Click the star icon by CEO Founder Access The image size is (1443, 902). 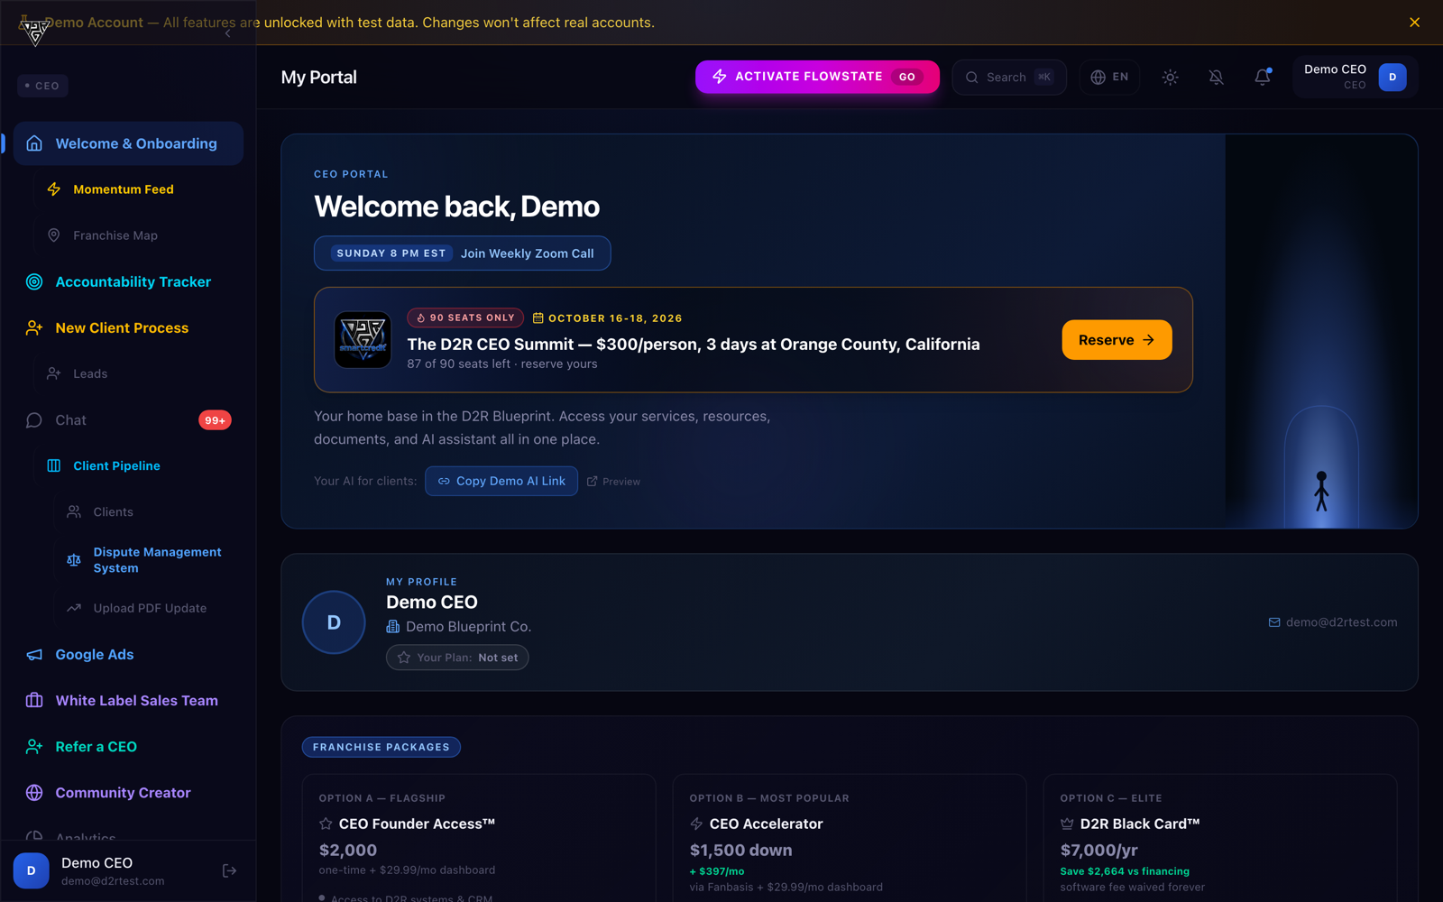(326, 824)
